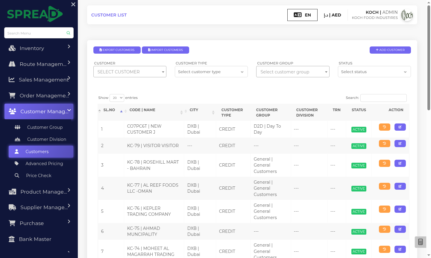The height and width of the screenshot is (258, 431).
Task: Click the Search Menu input field
Action: [x=39, y=33]
